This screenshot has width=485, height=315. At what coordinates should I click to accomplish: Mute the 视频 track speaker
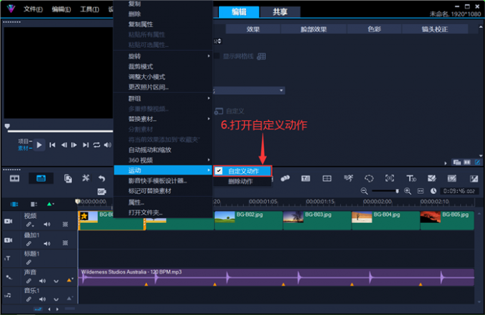pyautogui.click(x=46, y=224)
